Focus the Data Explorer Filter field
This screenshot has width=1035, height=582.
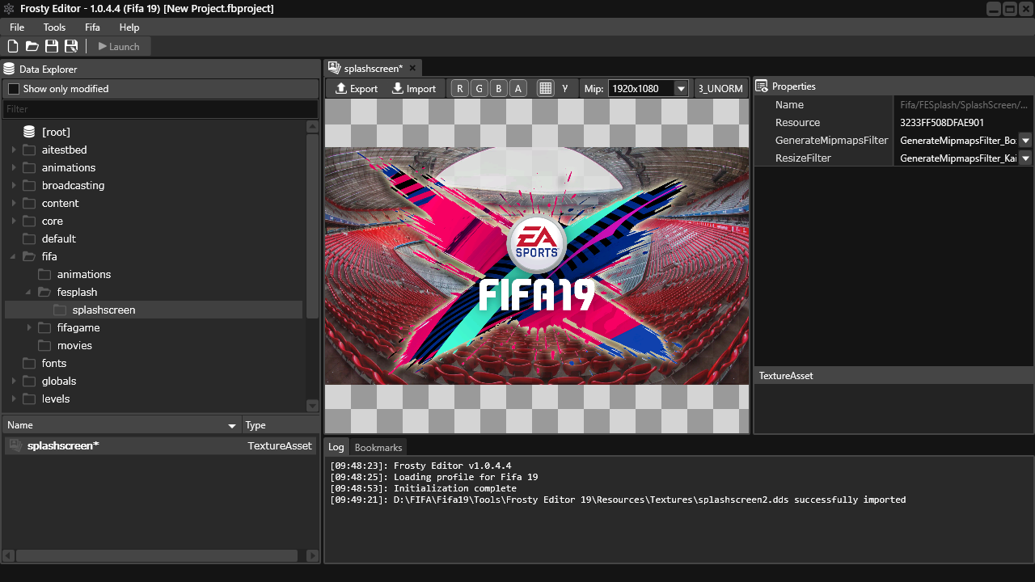[x=160, y=108]
